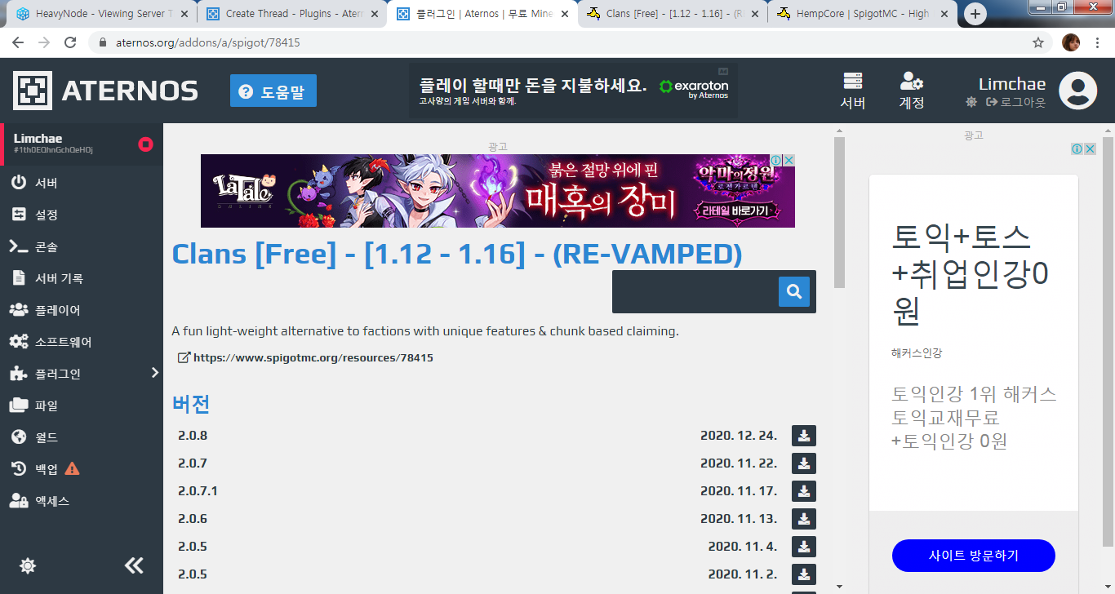The width and height of the screenshot is (1115, 594).
Task: Open the spigotmc.org/resources/78415 link
Action: [305, 357]
